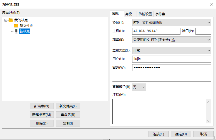
Task: Click the 新站点 server icon
Action: pyautogui.click(x=16, y=31)
